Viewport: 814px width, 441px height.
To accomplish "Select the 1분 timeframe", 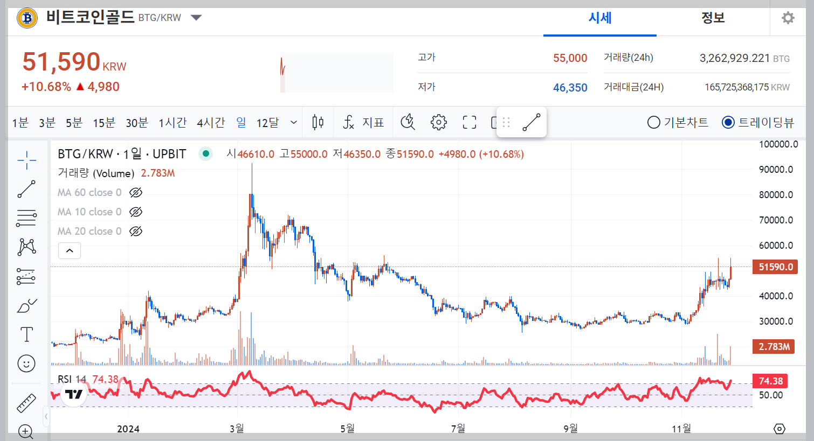I will tap(20, 123).
